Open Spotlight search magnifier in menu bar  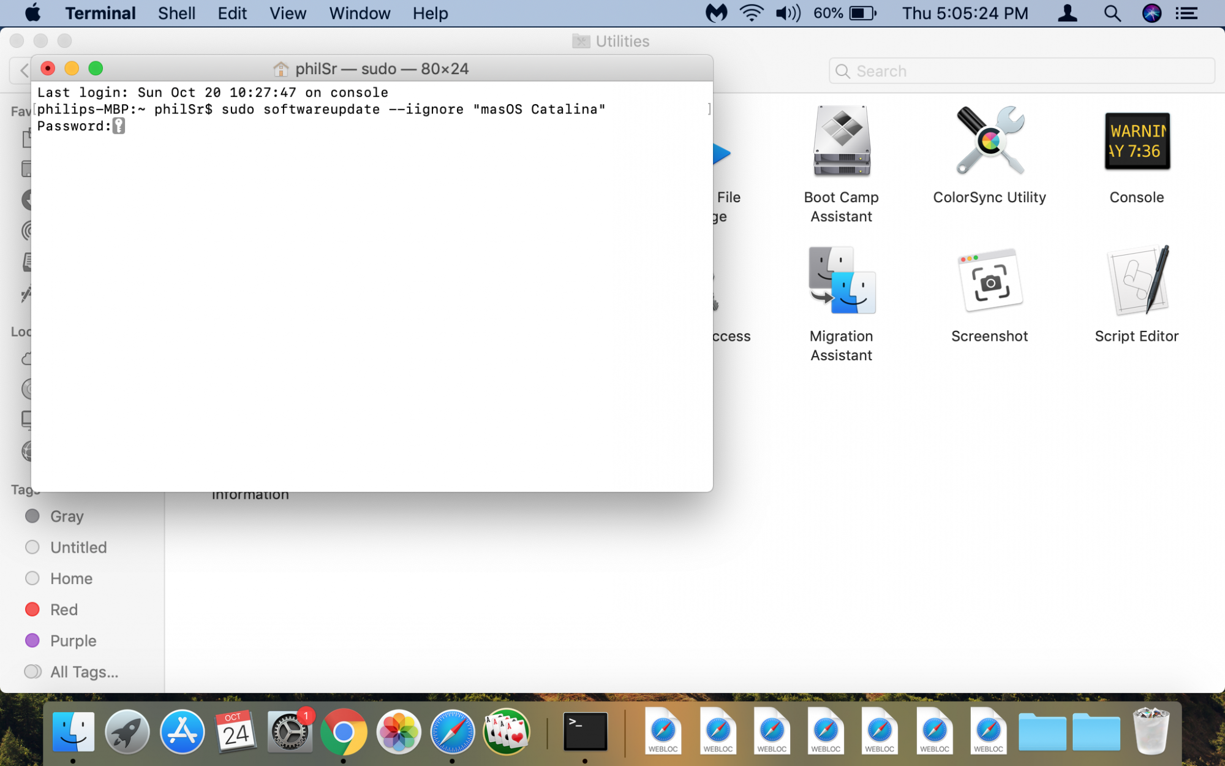(1112, 13)
